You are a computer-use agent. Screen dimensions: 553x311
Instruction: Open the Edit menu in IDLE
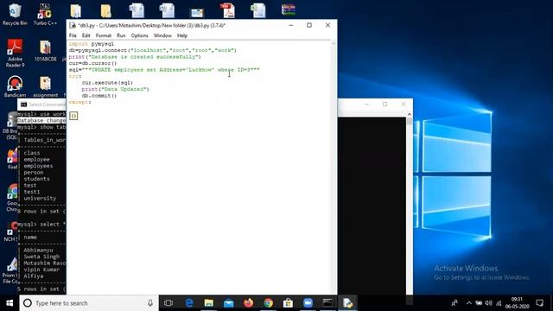(86, 35)
